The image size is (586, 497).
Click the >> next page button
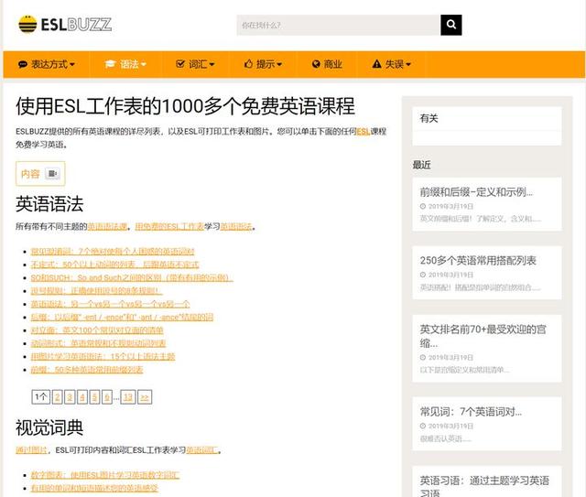(x=145, y=397)
